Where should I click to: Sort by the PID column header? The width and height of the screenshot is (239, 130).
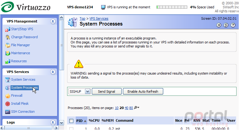coord(79,121)
